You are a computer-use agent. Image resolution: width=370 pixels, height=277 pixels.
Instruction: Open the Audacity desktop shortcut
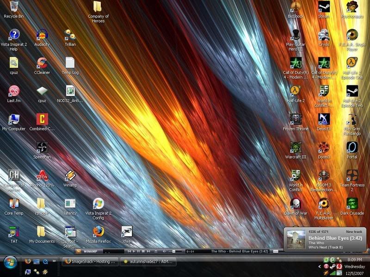coord(42,38)
